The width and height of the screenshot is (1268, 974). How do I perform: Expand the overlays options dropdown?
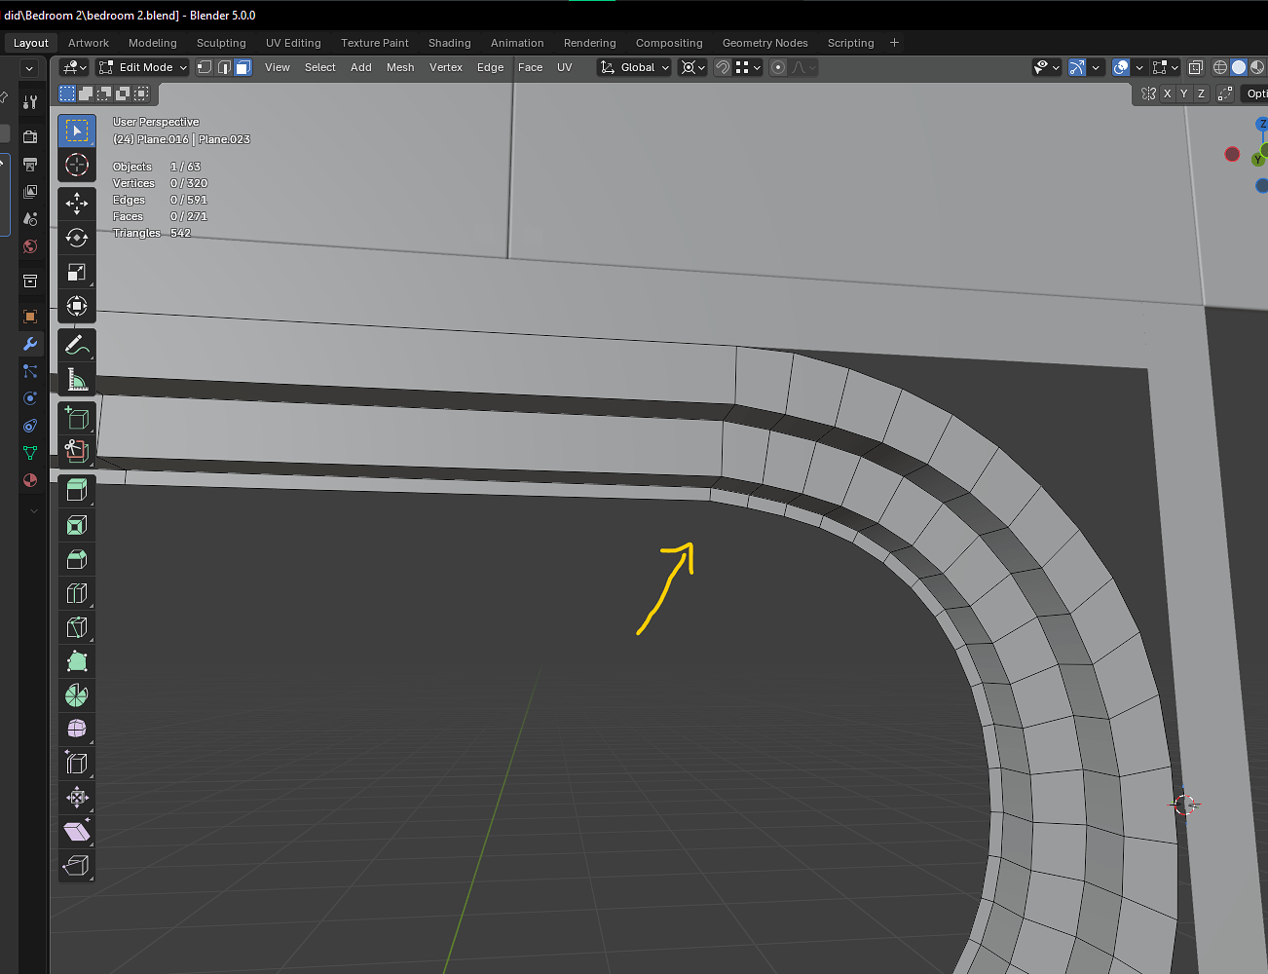click(1139, 67)
